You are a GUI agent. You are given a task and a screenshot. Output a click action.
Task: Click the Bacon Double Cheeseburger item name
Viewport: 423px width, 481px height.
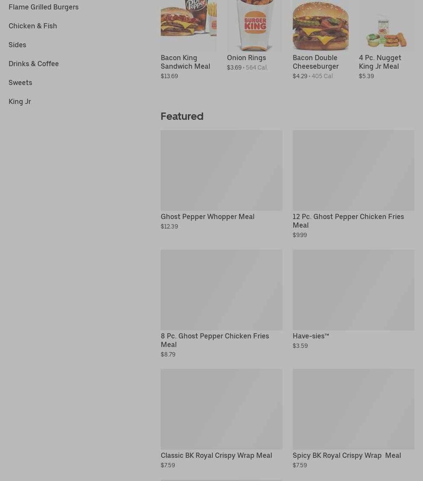pyautogui.click(x=316, y=62)
